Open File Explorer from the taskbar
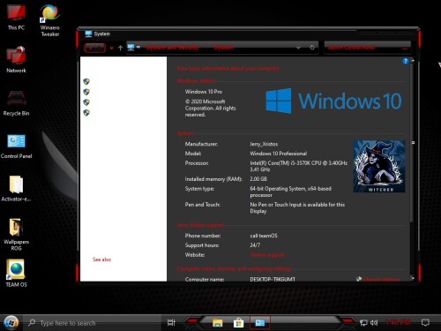Viewport: 441px width, 331px height. [218, 323]
